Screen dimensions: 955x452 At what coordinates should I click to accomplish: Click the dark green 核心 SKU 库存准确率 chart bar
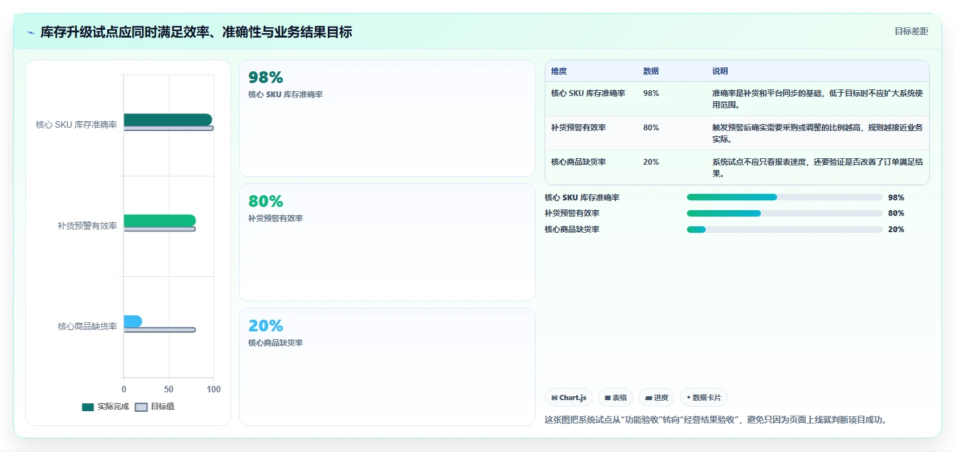(x=167, y=119)
